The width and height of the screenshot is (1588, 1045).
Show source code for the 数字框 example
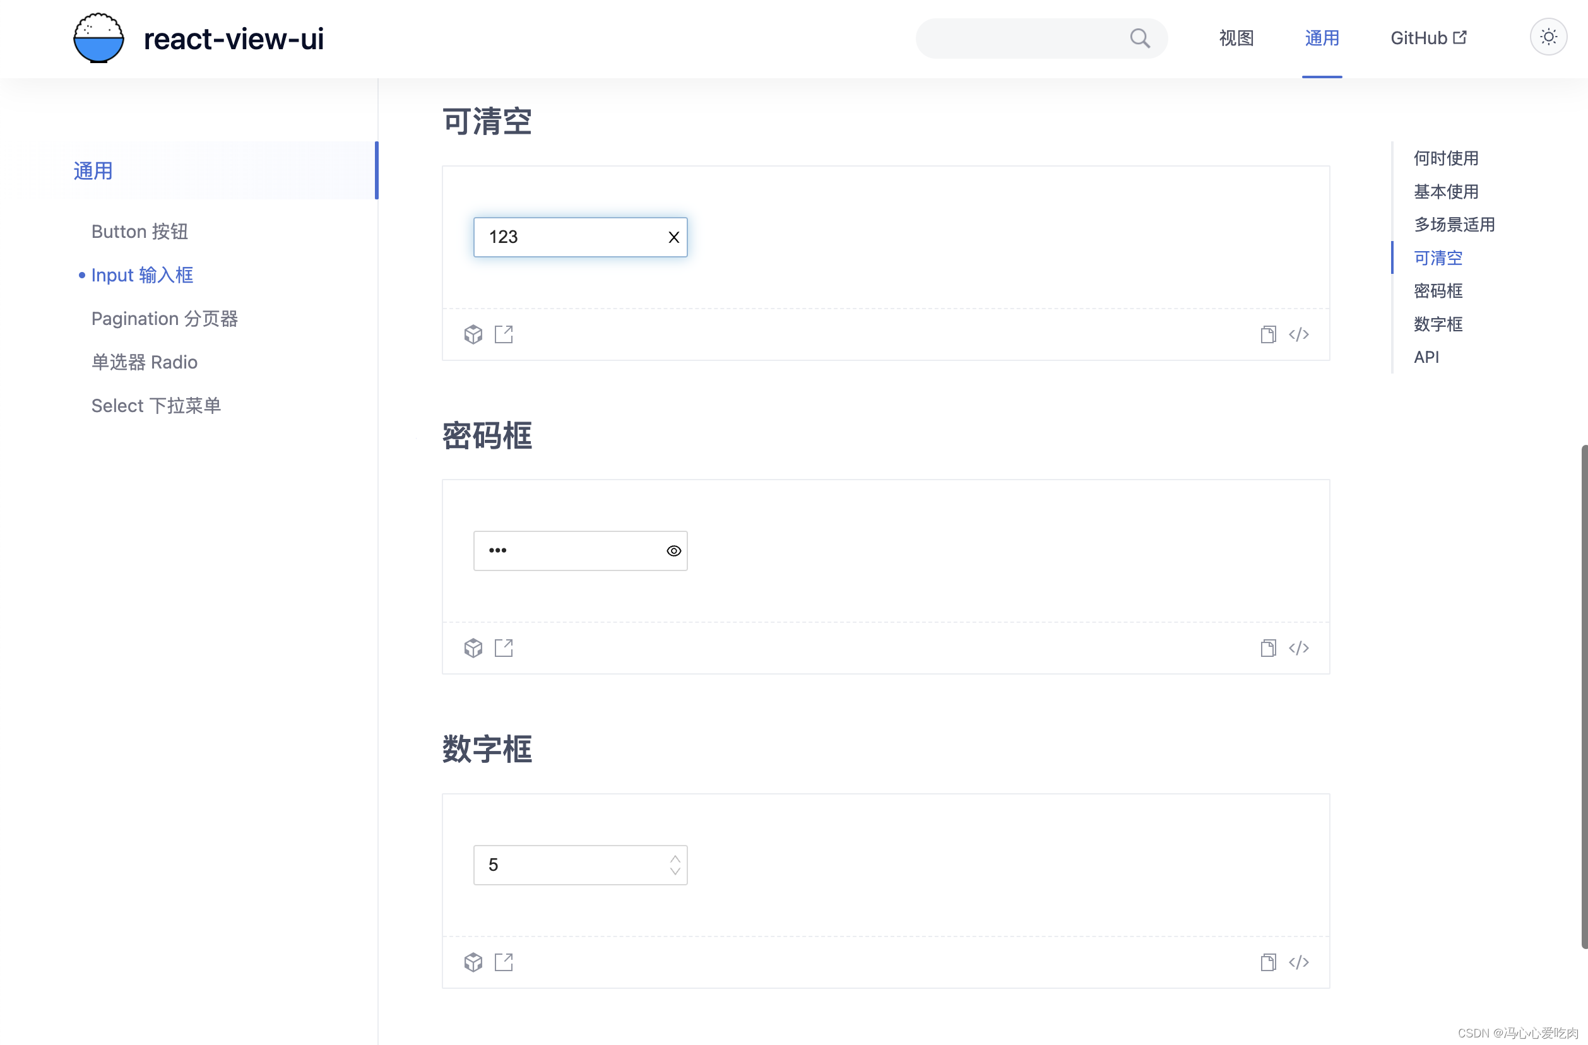tap(1299, 962)
